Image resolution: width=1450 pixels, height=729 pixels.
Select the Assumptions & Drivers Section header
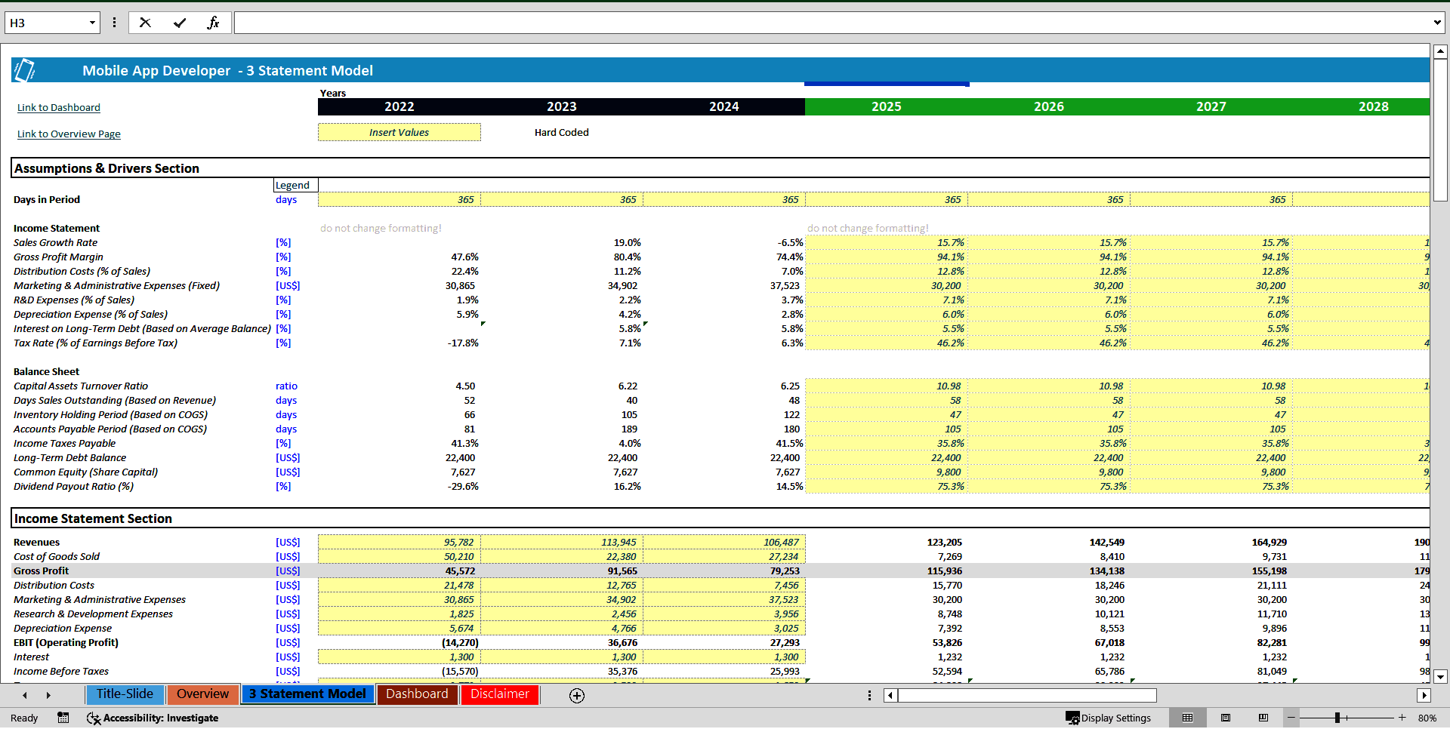click(106, 168)
